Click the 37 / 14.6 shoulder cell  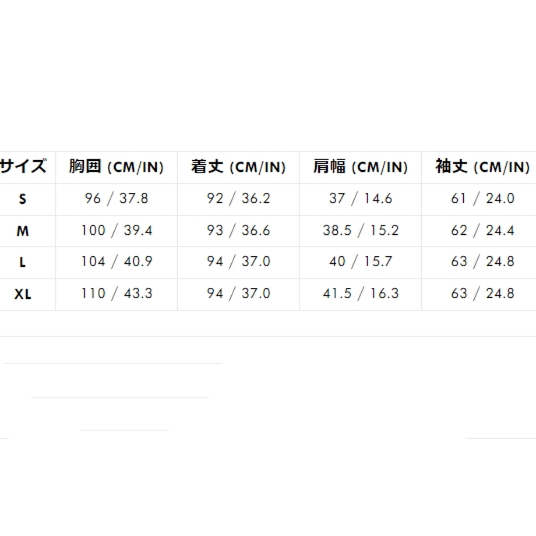(361, 199)
